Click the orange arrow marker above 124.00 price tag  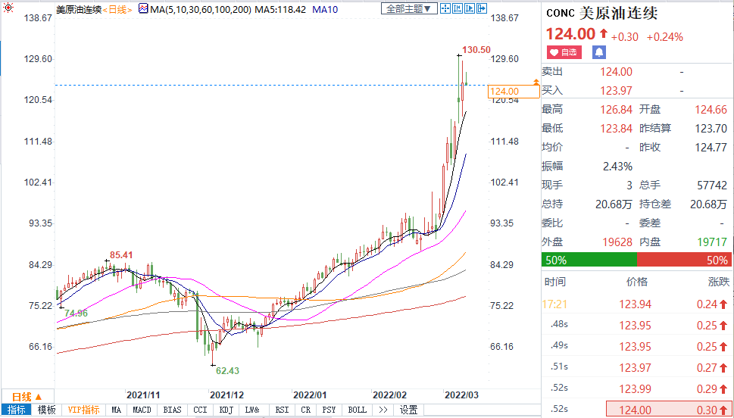[536, 80]
